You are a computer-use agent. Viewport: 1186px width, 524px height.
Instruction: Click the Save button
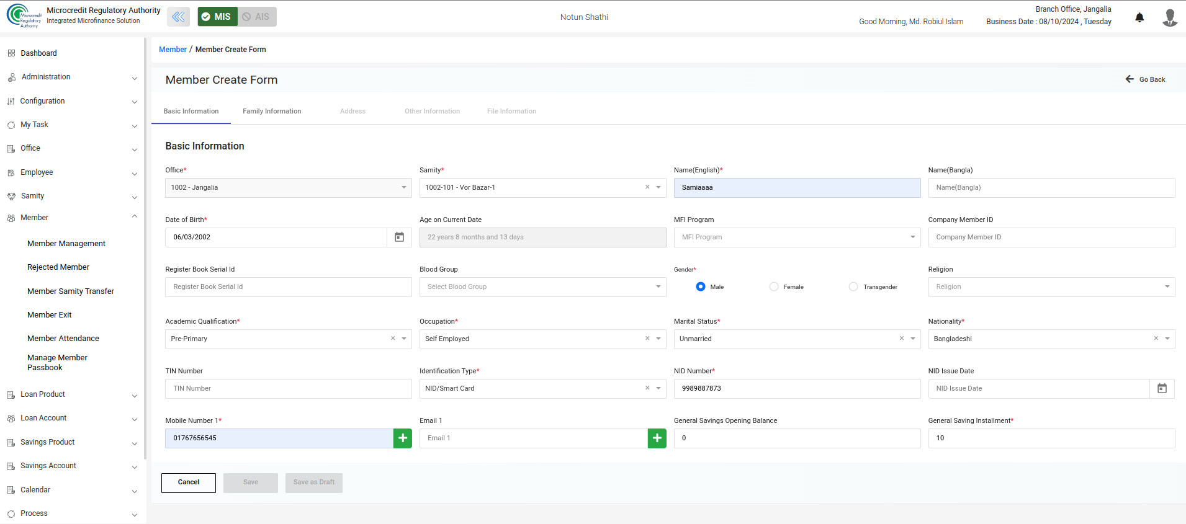(251, 482)
